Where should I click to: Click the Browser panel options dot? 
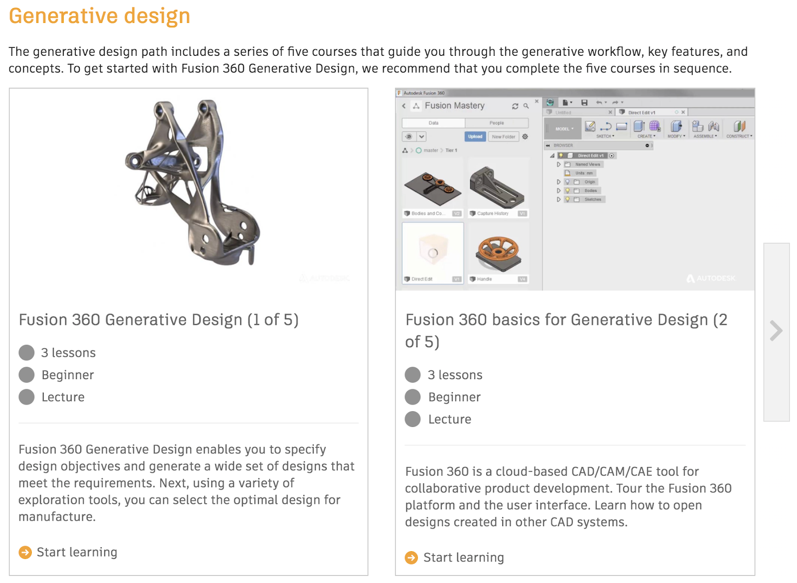pos(647,146)
